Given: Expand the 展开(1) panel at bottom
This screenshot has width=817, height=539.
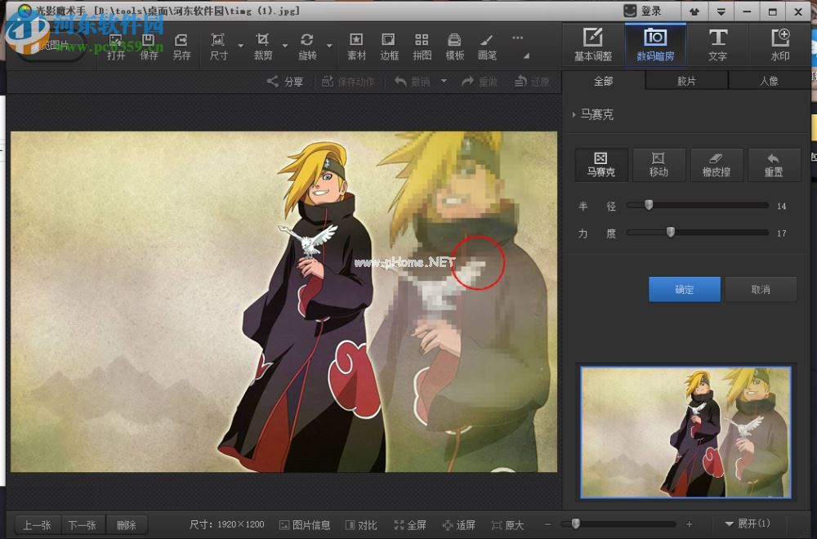Looking at the screenshot, I should pos(747,524).
